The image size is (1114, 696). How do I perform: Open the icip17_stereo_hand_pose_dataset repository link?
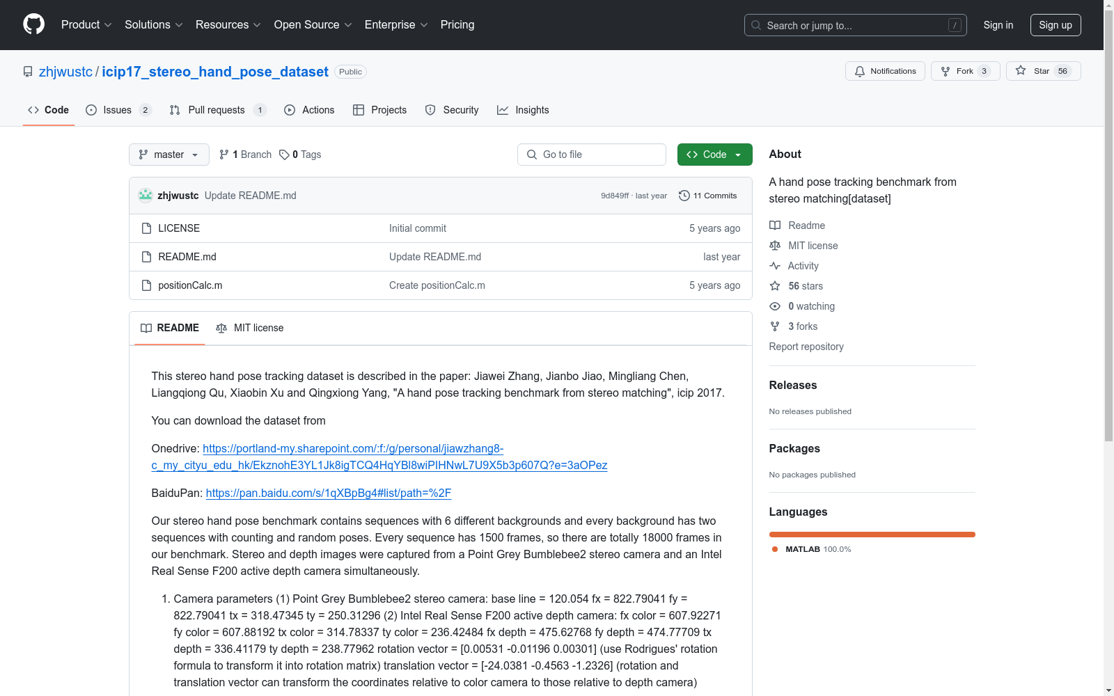point(215,72)
